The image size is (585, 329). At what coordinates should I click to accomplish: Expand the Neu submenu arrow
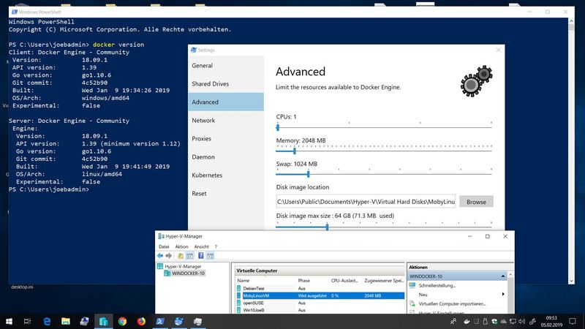click(x=503, y=295)
